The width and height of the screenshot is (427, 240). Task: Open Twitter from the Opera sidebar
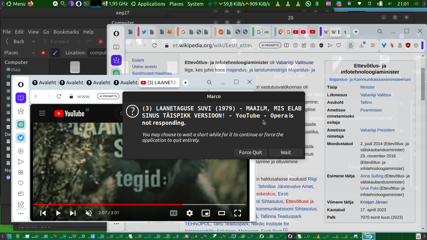(x=21, y=138)
